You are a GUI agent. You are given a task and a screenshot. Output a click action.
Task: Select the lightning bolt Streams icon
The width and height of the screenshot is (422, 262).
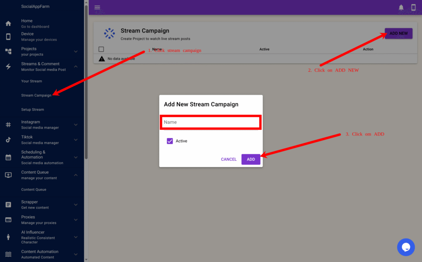tap(8, 67)
